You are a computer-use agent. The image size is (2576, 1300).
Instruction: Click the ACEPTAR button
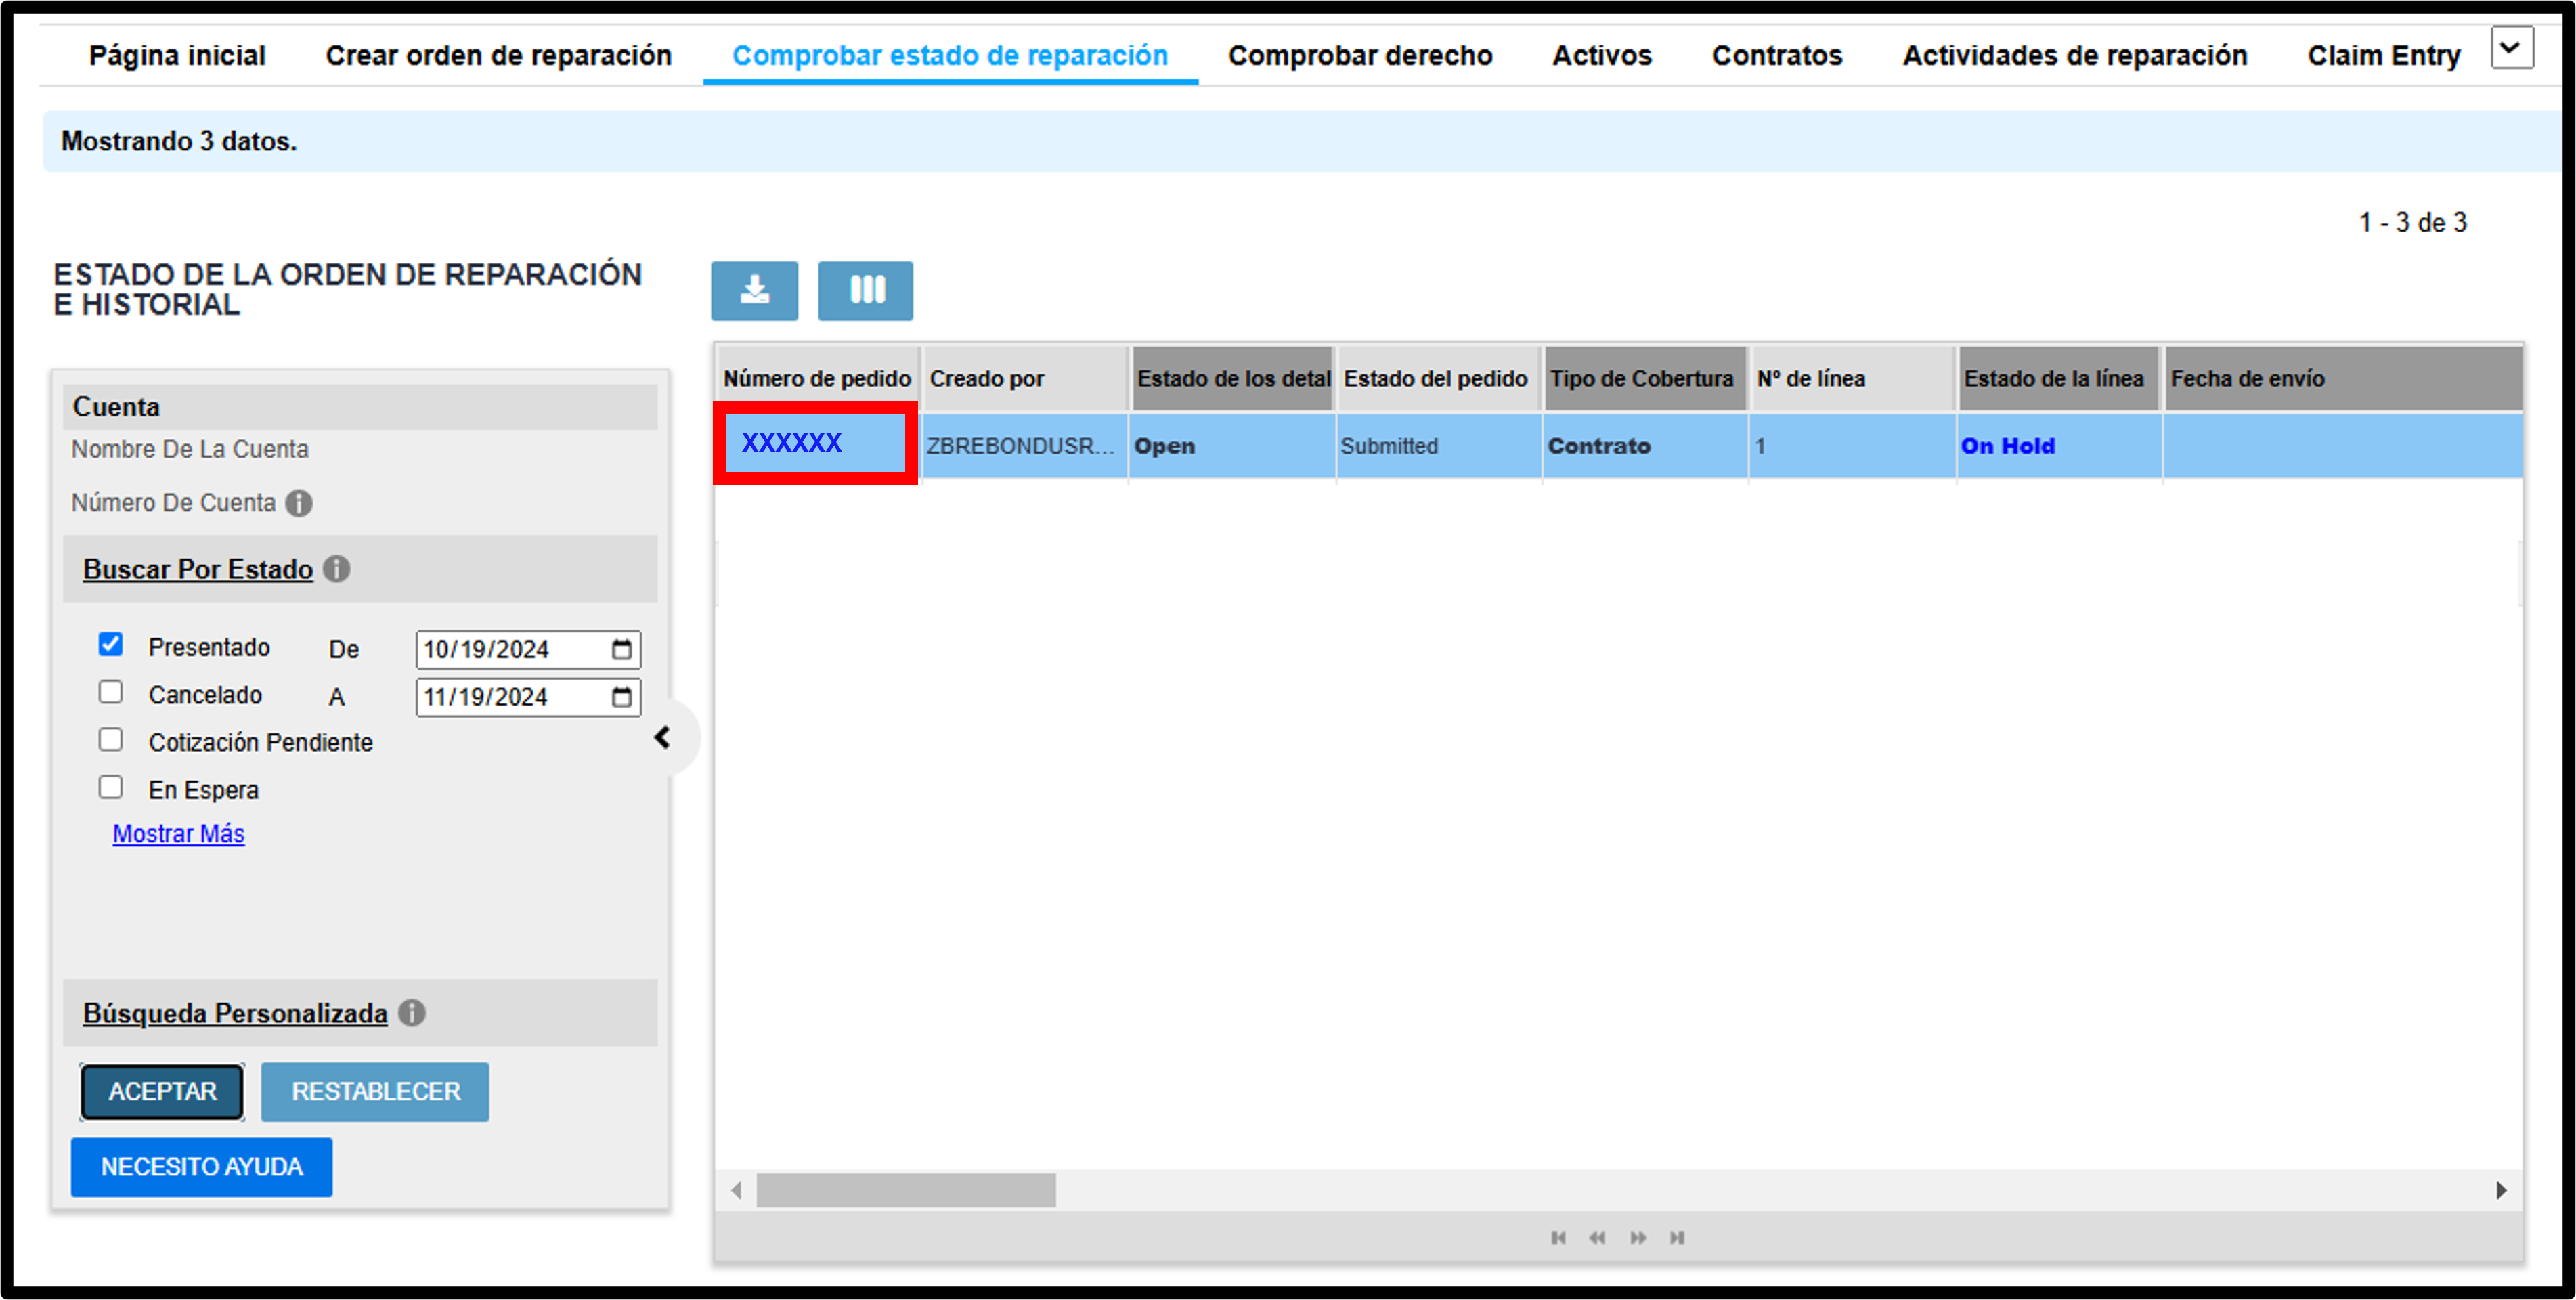click(x=162, y=1091)
